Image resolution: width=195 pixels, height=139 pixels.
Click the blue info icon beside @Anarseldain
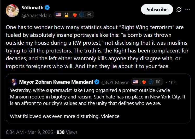tap(82, 15)
